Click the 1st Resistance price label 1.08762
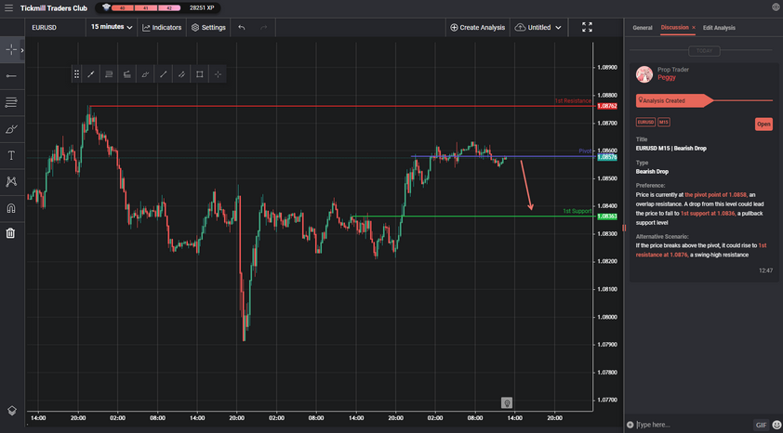Screen dimensions: 783x433 pyautogui.click(x=606, y=106)
